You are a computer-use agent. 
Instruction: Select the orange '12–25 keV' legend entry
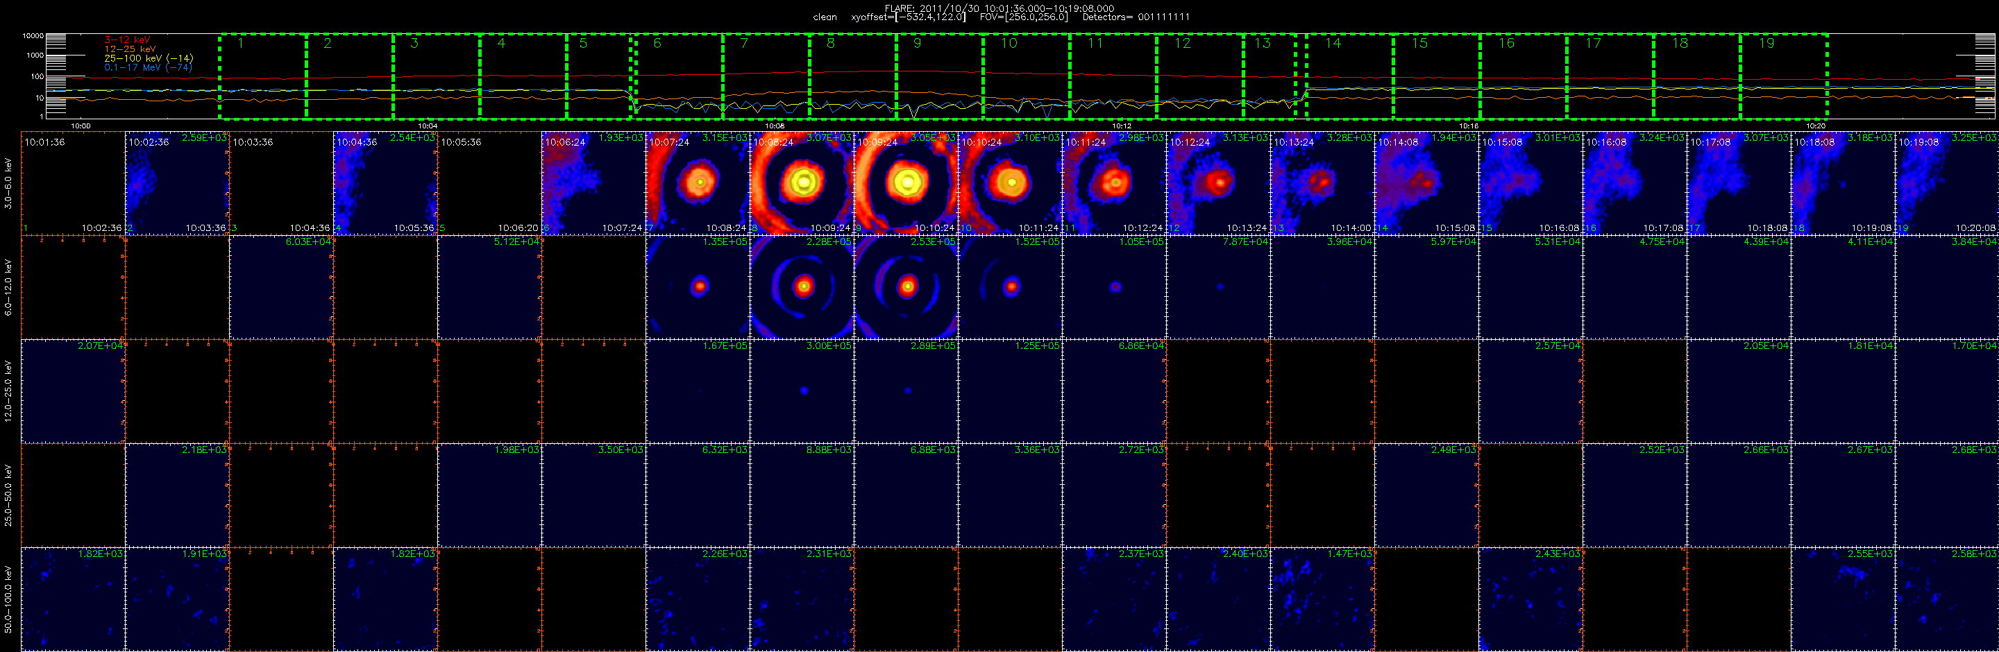[130, 49]
